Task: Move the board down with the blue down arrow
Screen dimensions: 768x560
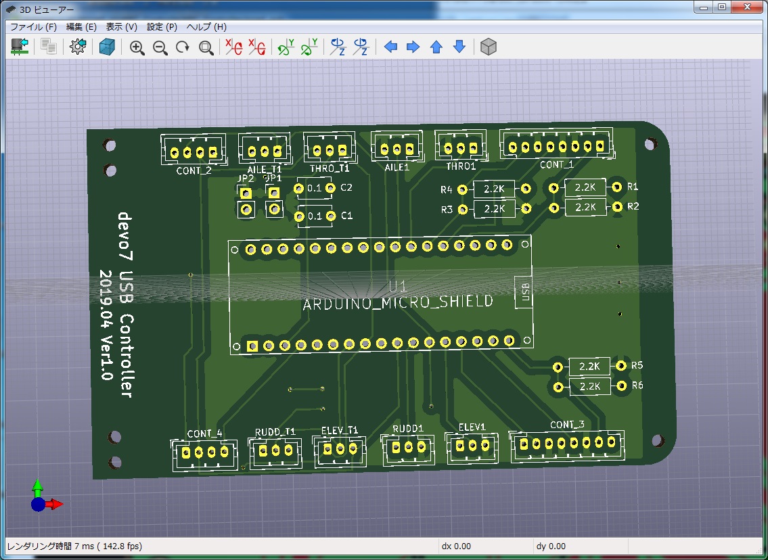Action: click(459, 47)
